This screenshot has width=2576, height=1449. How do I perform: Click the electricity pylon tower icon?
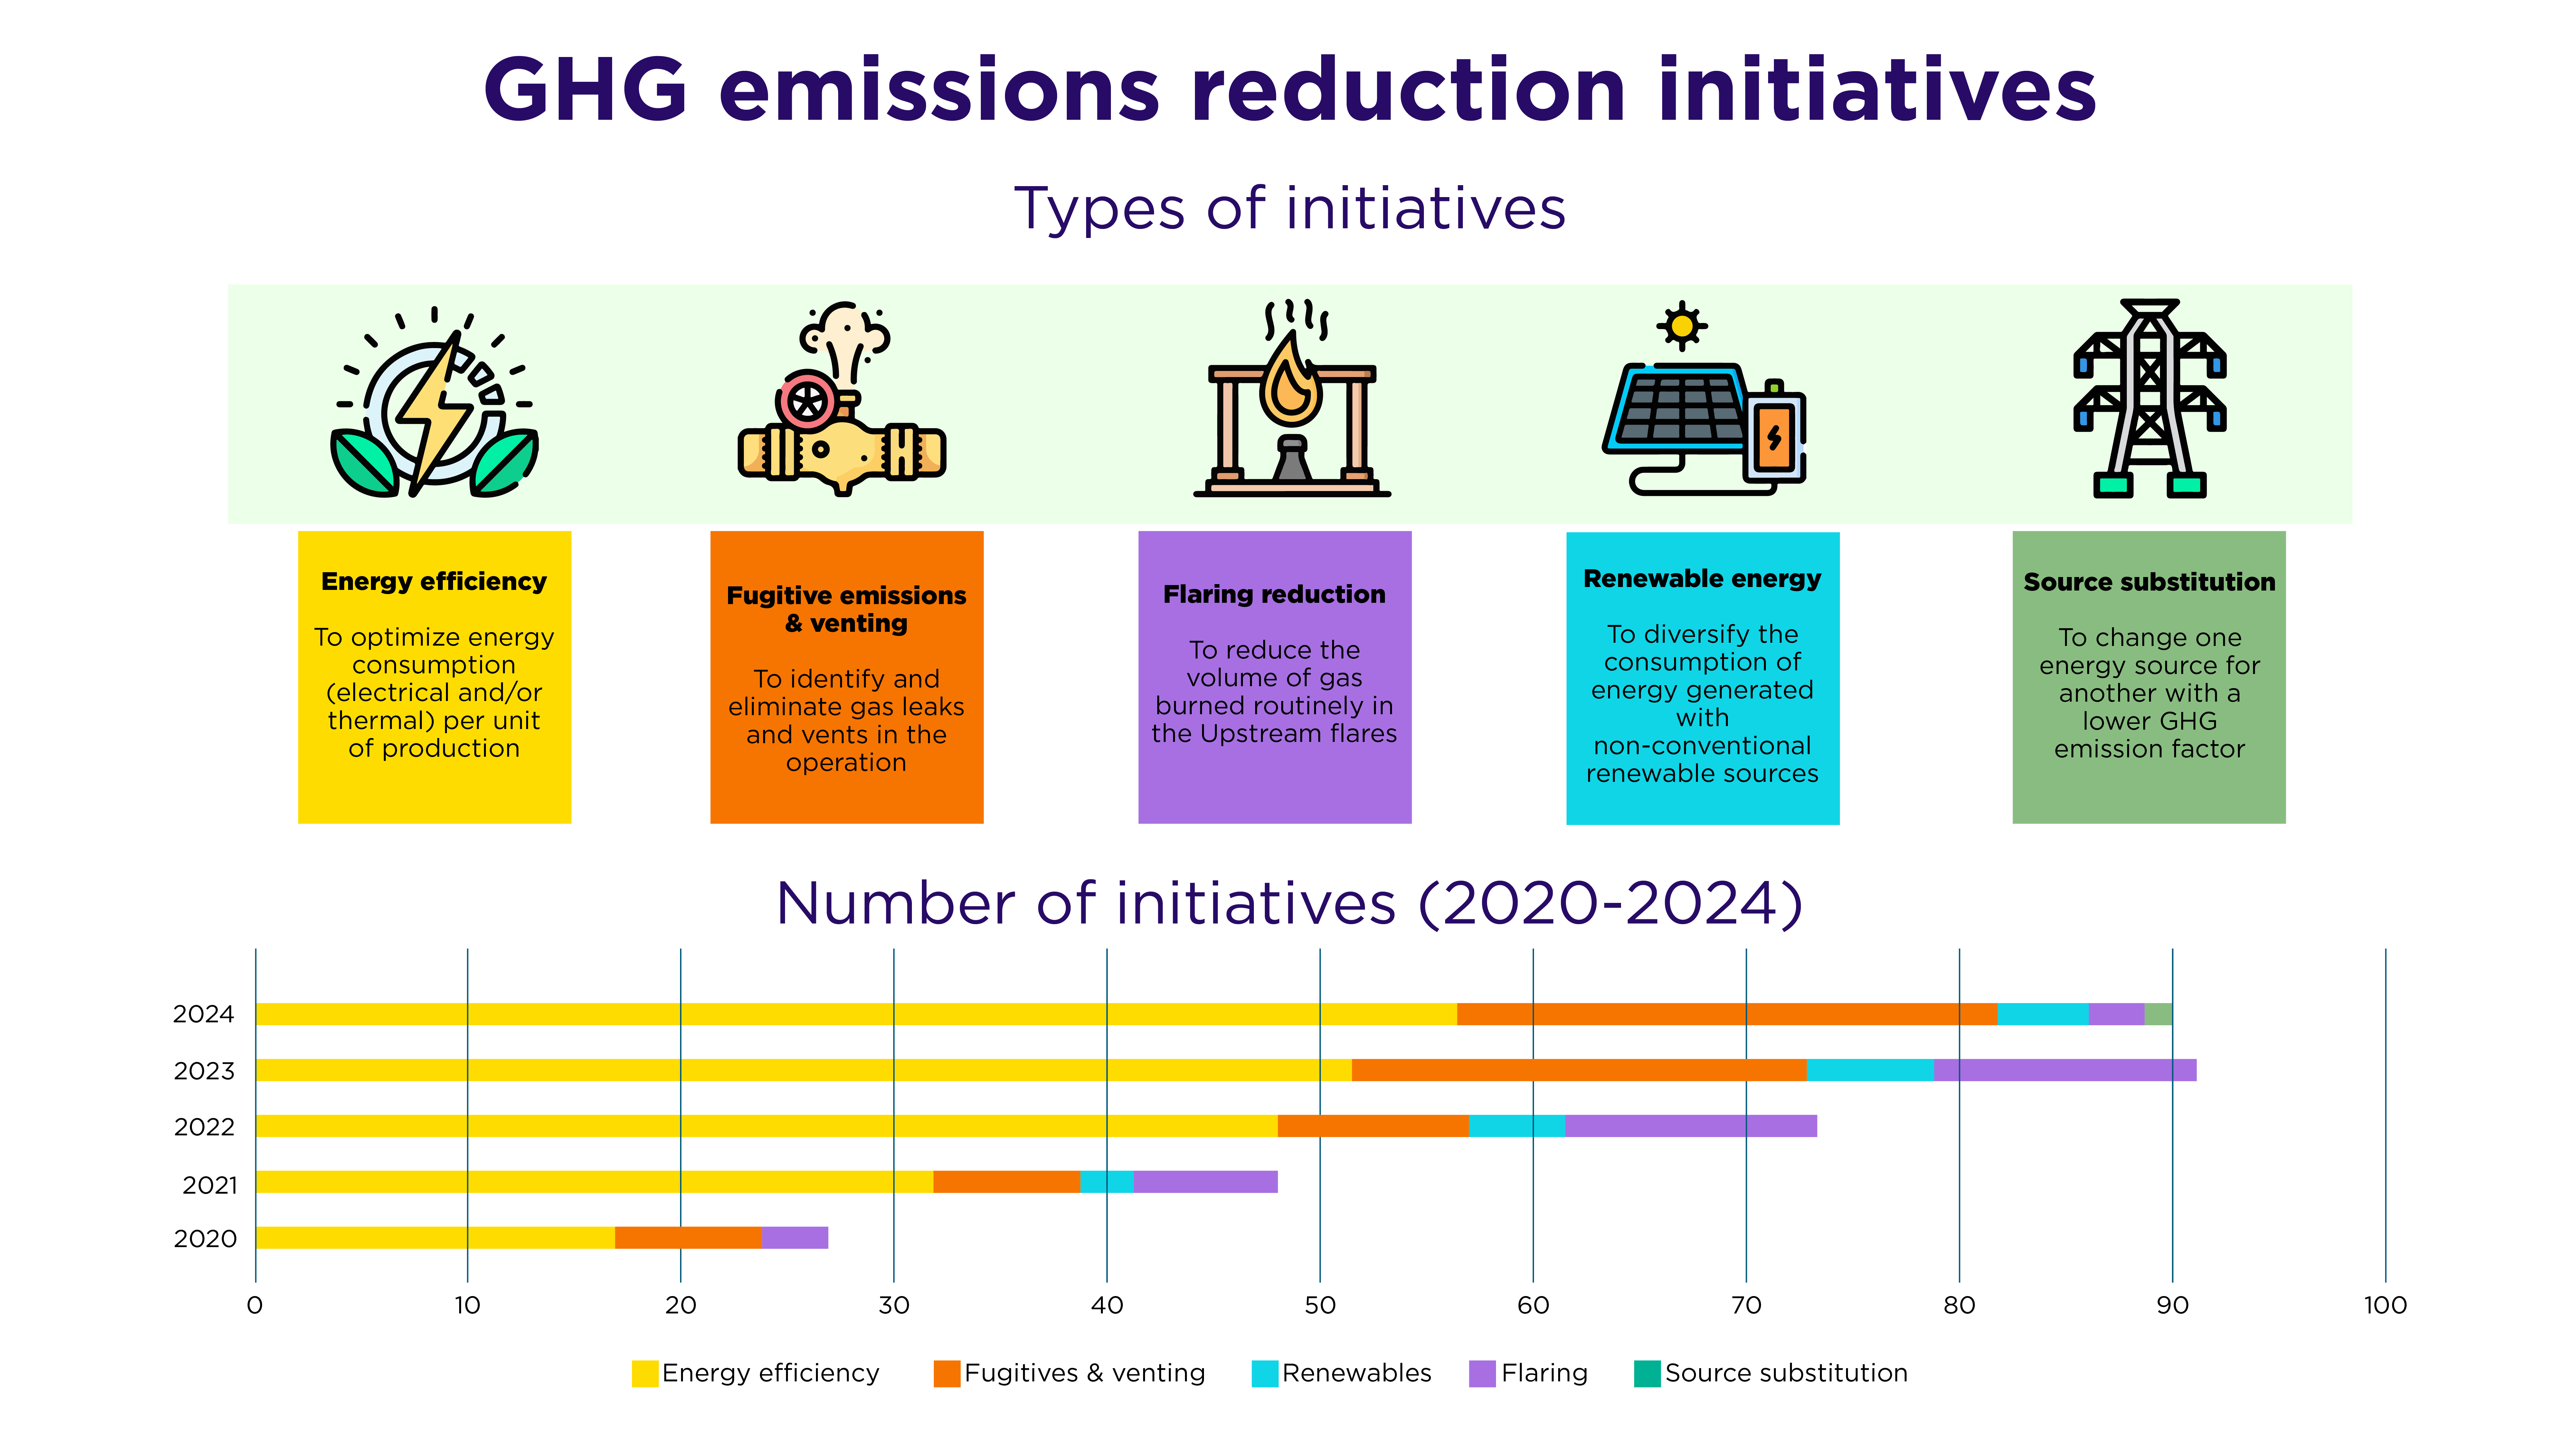click(x=2150, y=398)
